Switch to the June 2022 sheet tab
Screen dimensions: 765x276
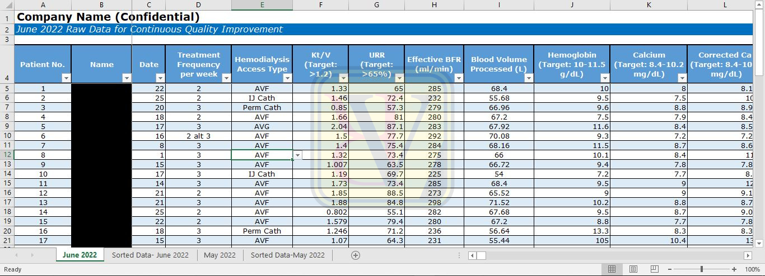coord(80,255)
